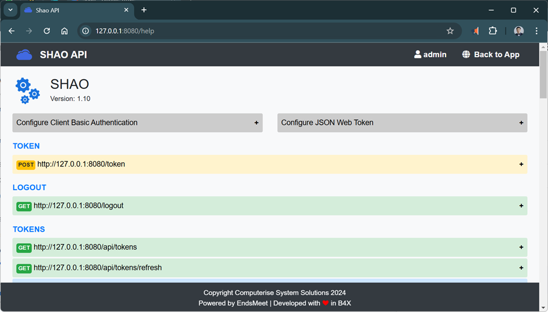548x312 pixels.
Task: Click the LOGOUT section heading
Action: [x=30, y=187]
